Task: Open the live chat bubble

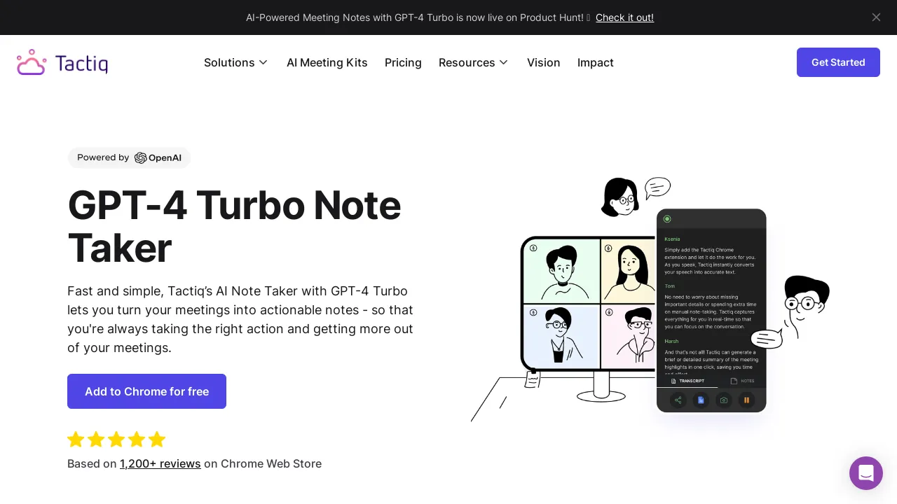Action: tap(866, 473)
